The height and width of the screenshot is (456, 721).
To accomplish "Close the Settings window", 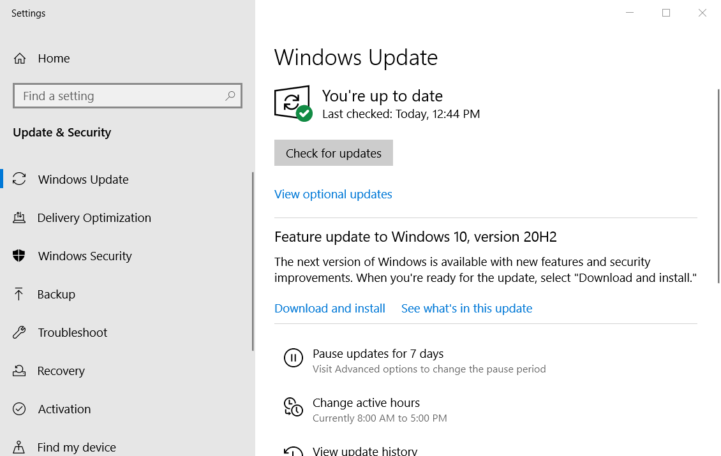I will click(702, 13).
